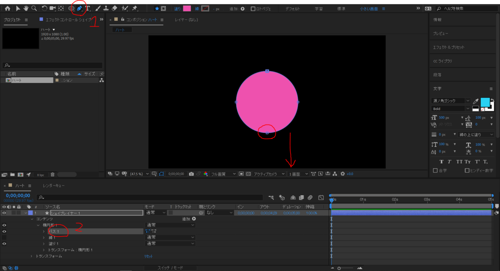
Task: Click the motion blur icon in timeline header
Action: tap(310, 197)
